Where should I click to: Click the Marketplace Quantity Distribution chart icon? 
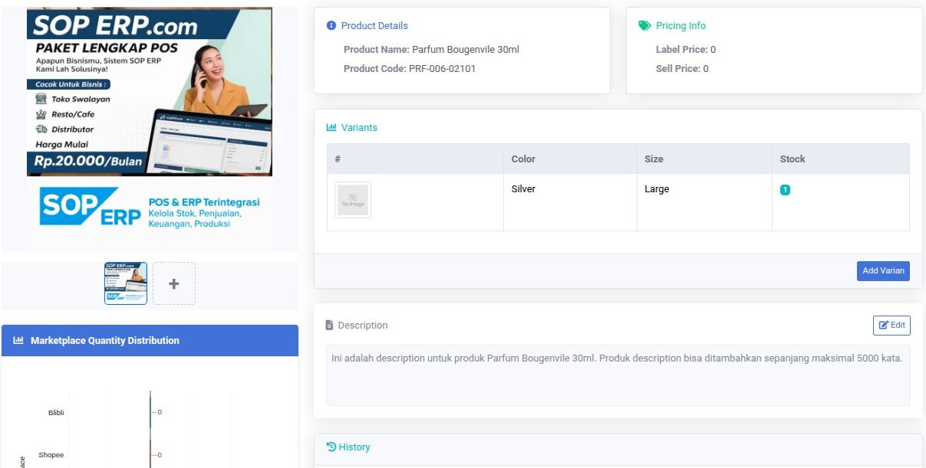click(x=18, y=341)
